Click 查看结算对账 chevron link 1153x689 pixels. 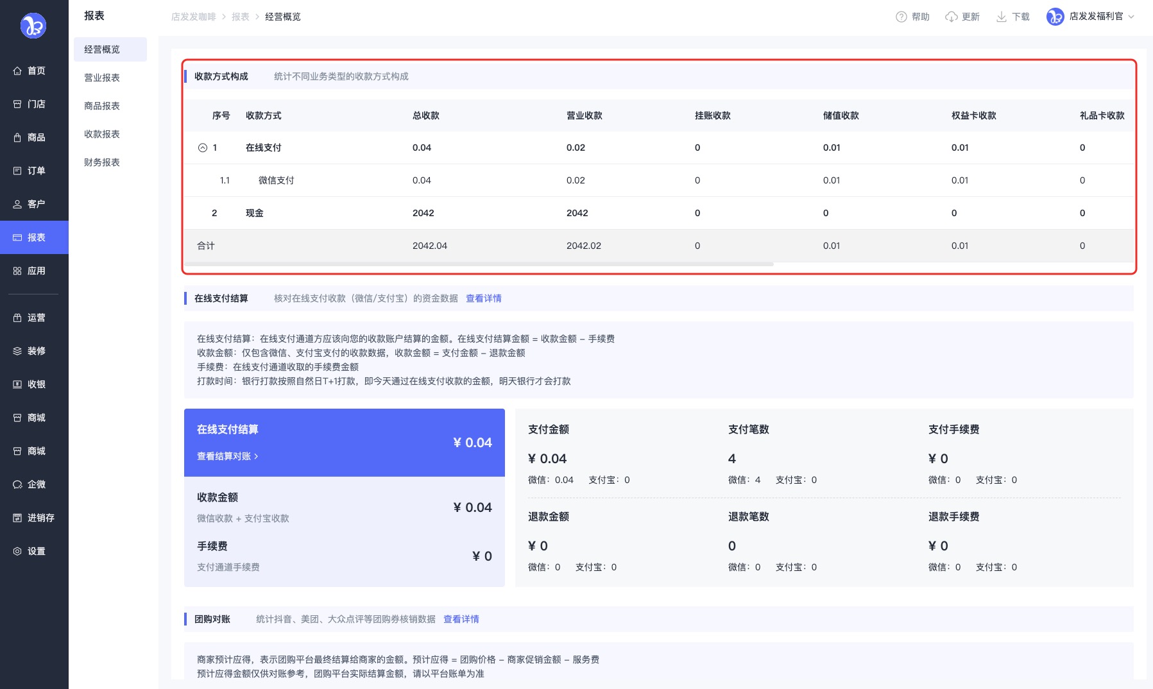227,456
